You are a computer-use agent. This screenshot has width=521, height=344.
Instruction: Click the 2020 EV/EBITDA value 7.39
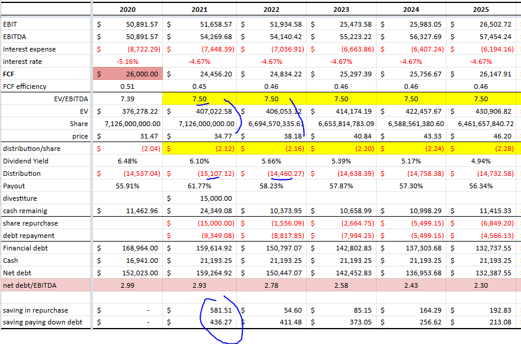pos(127,99)
